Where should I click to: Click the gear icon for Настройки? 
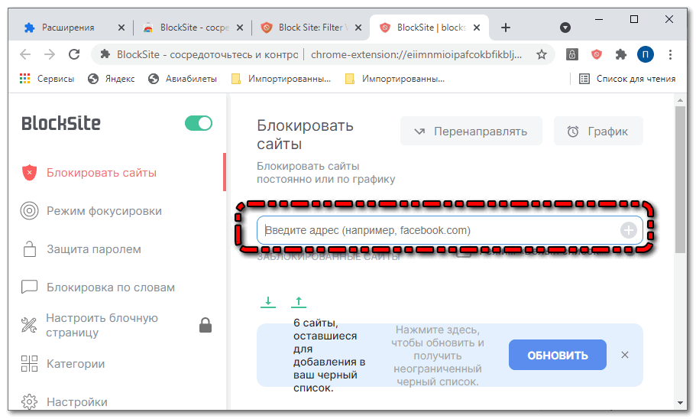(x=30, y=402)
